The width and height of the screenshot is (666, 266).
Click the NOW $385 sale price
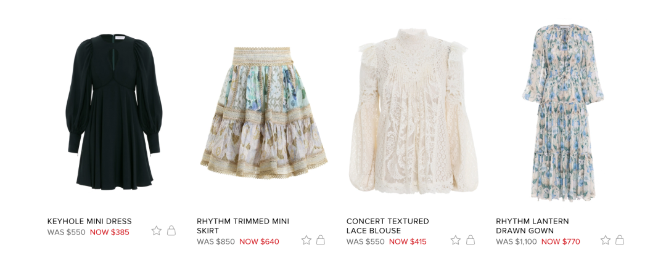(110, 233)
